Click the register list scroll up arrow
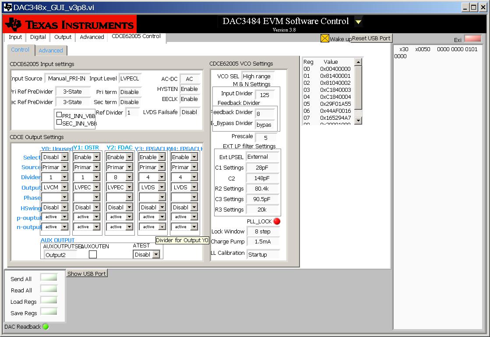Image resolution: width=490 pixels, height=337 pixels. pyautogui.click(x=358, y=62)
